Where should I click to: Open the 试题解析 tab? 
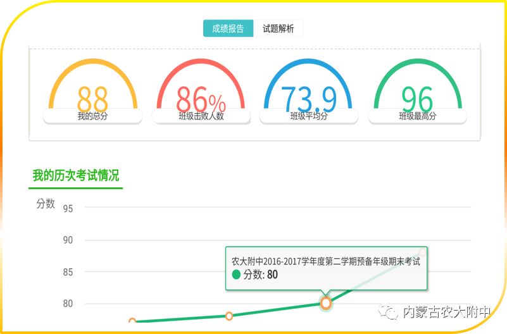(279, 28)
